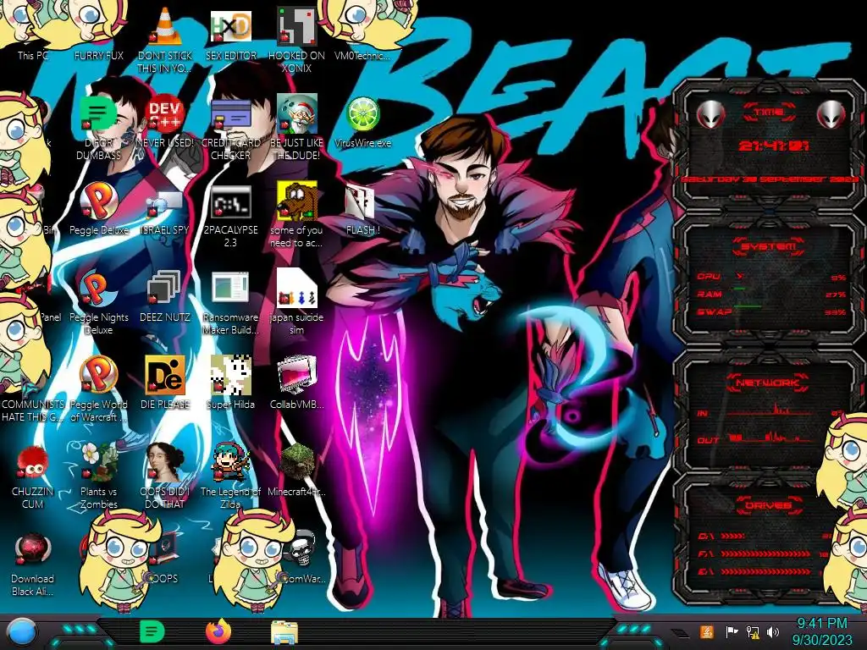Select the ISRAEL SPY network icon
The image size is (867, 650).
[x=165, y=202]
